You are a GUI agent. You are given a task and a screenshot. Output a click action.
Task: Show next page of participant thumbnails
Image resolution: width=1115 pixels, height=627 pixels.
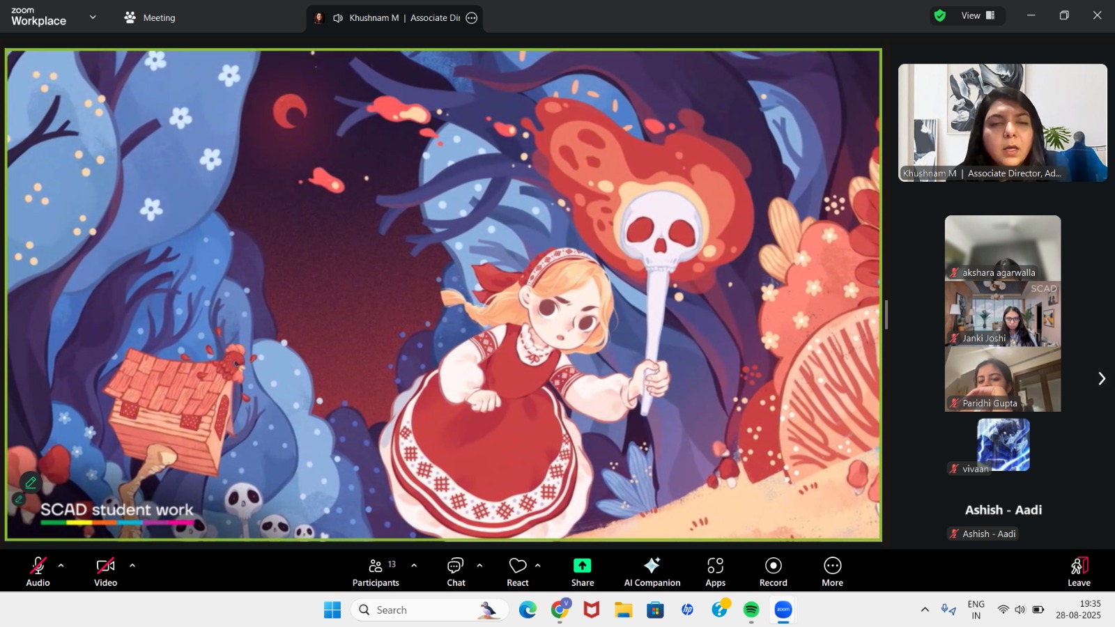click(x=1101, y=378)
